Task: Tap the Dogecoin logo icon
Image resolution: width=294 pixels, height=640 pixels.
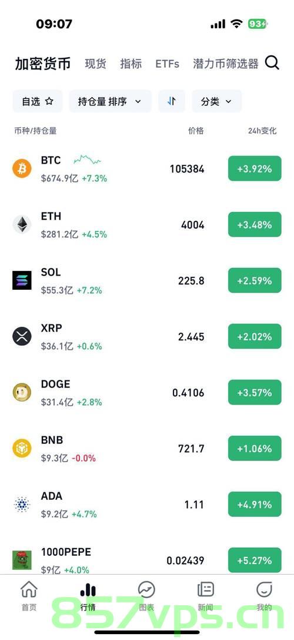Action: tap(22, 392)
